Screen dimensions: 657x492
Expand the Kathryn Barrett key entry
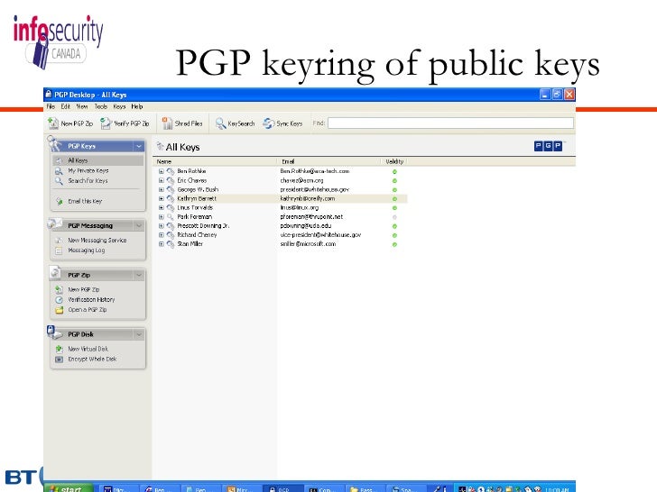(x=162, y=199)
